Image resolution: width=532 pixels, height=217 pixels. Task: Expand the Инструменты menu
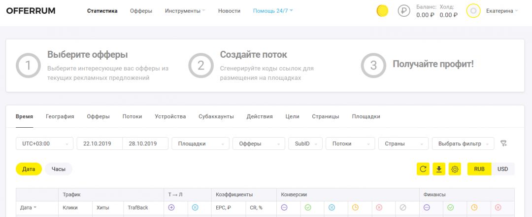pos(185,11)
